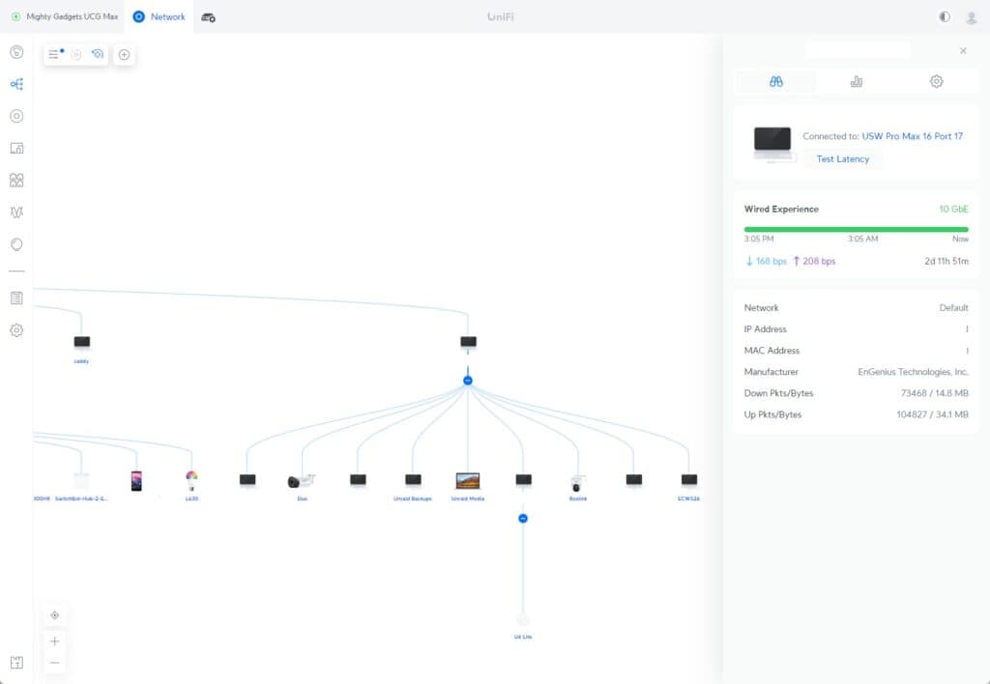
Task: Open the device settings gear tab
Action: [936, 82]
